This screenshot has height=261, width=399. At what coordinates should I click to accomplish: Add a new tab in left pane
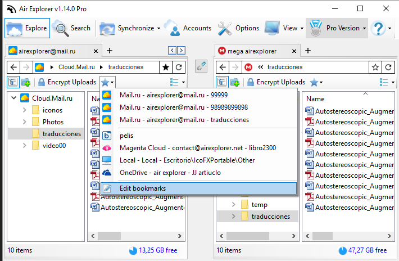coord(110,51)
